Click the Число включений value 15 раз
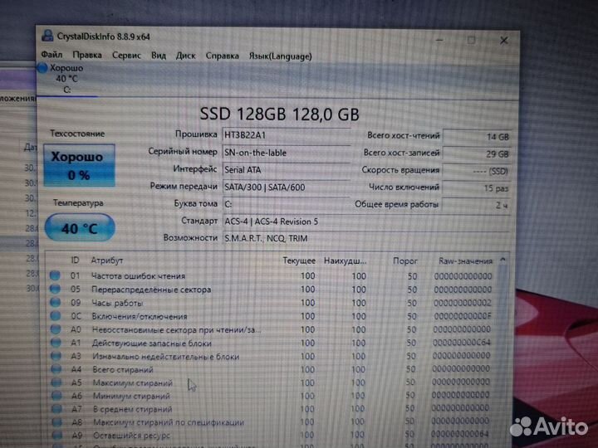598x448 pixels. [x=477, y=187]
